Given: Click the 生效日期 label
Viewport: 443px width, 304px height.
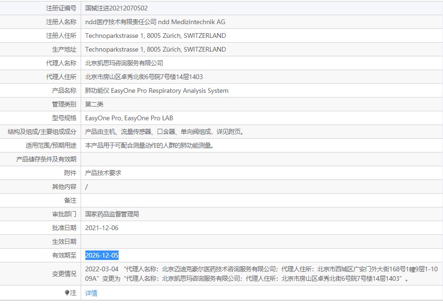Looking at the screenshot, I should pyautogui.click(x=64, y=241).
